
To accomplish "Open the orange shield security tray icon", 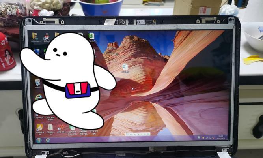I will (203, 138).
